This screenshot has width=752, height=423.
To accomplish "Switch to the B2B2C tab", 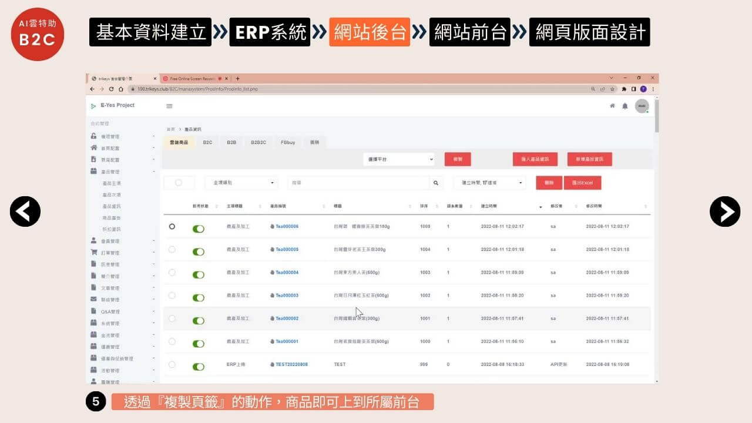I will (x=258, y=142).
